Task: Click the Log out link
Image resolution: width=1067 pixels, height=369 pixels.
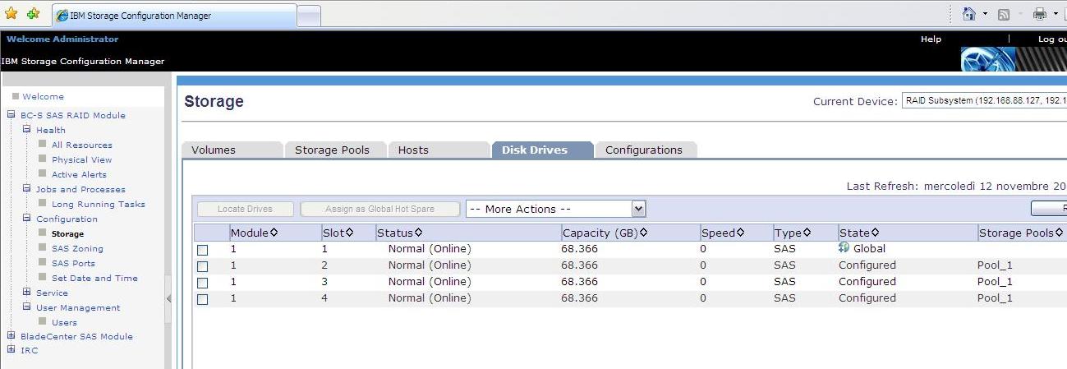Action: coord(1052,39)
